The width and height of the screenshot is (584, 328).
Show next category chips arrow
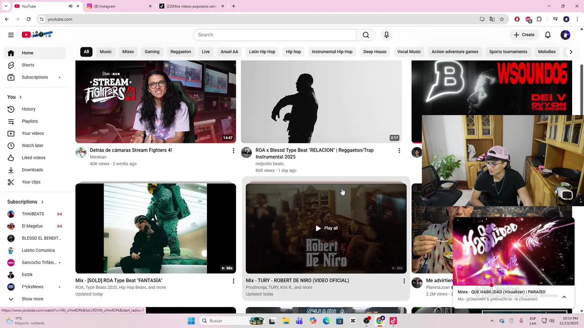(x=570, y=52)
